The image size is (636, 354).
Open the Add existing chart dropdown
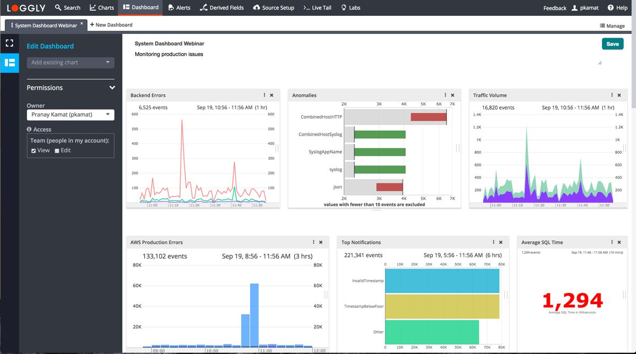(70, 62)
